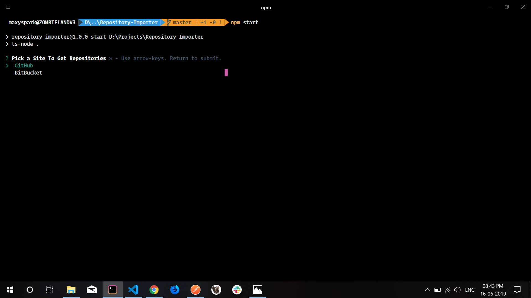Open the Mail app from the taskbar

point(92,290)
